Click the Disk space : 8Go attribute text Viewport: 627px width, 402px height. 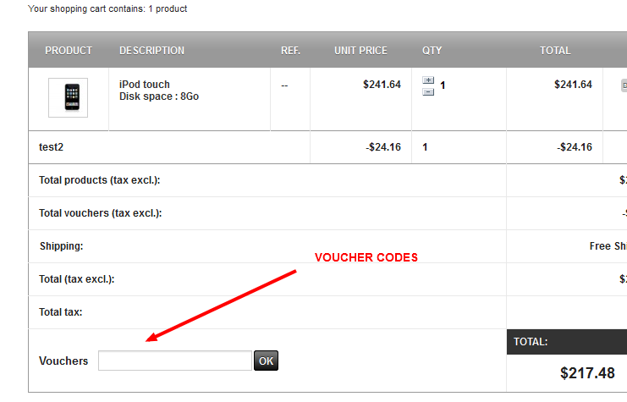[x=159, y=96]
